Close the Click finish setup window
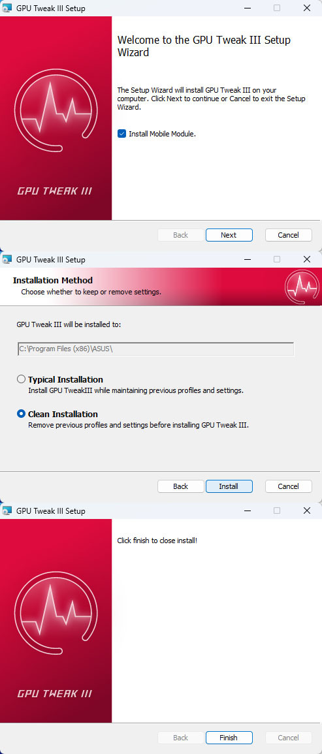This screenshot has height=754, width=322. tap(306, 511)
